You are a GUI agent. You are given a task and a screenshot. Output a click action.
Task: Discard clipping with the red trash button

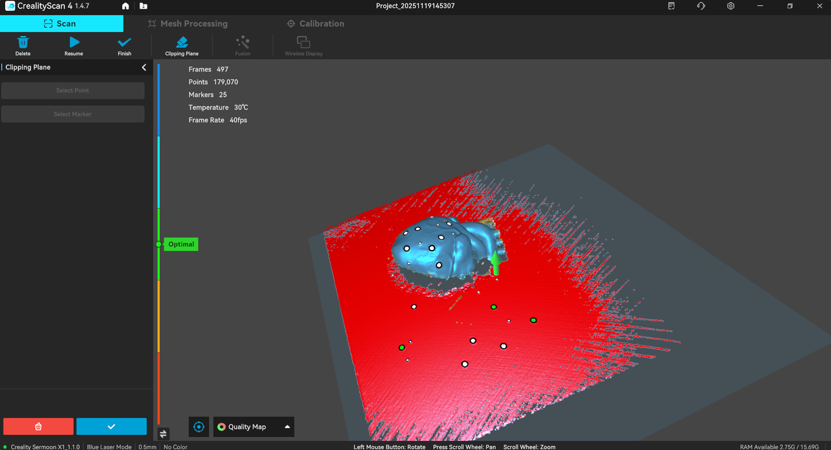[38, 427]
